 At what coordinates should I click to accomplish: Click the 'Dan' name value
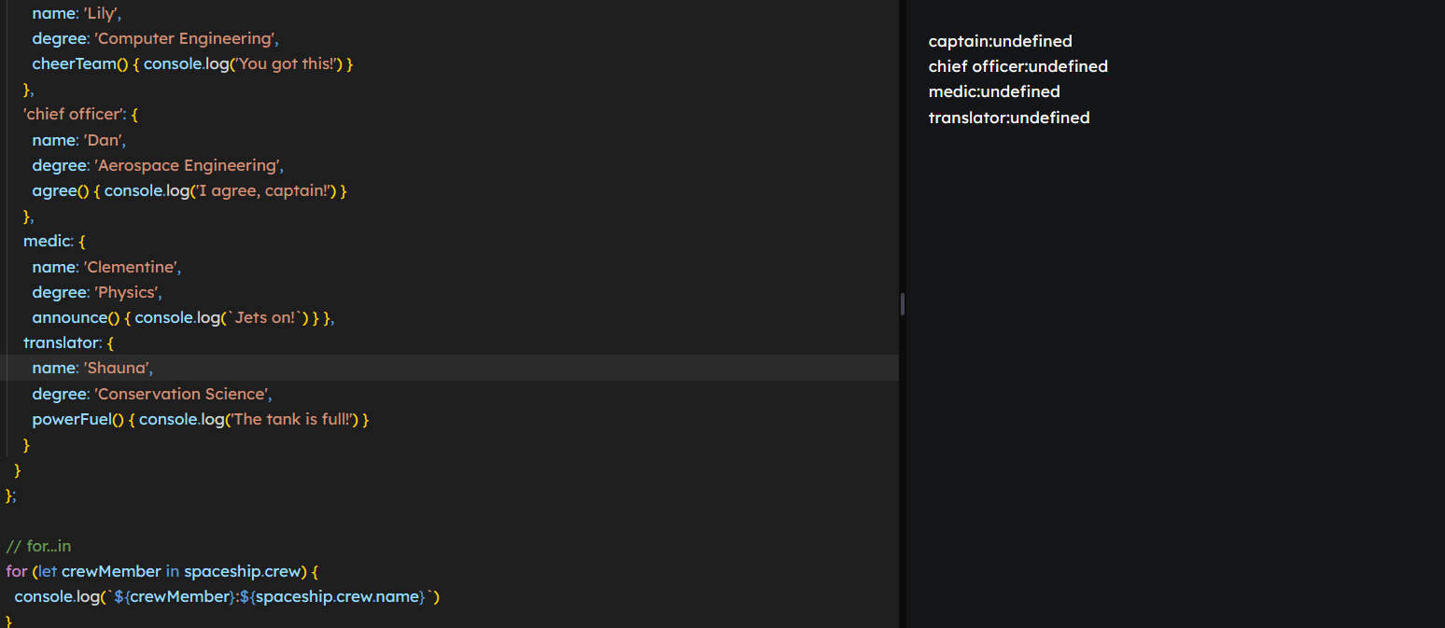coord(105,140)
